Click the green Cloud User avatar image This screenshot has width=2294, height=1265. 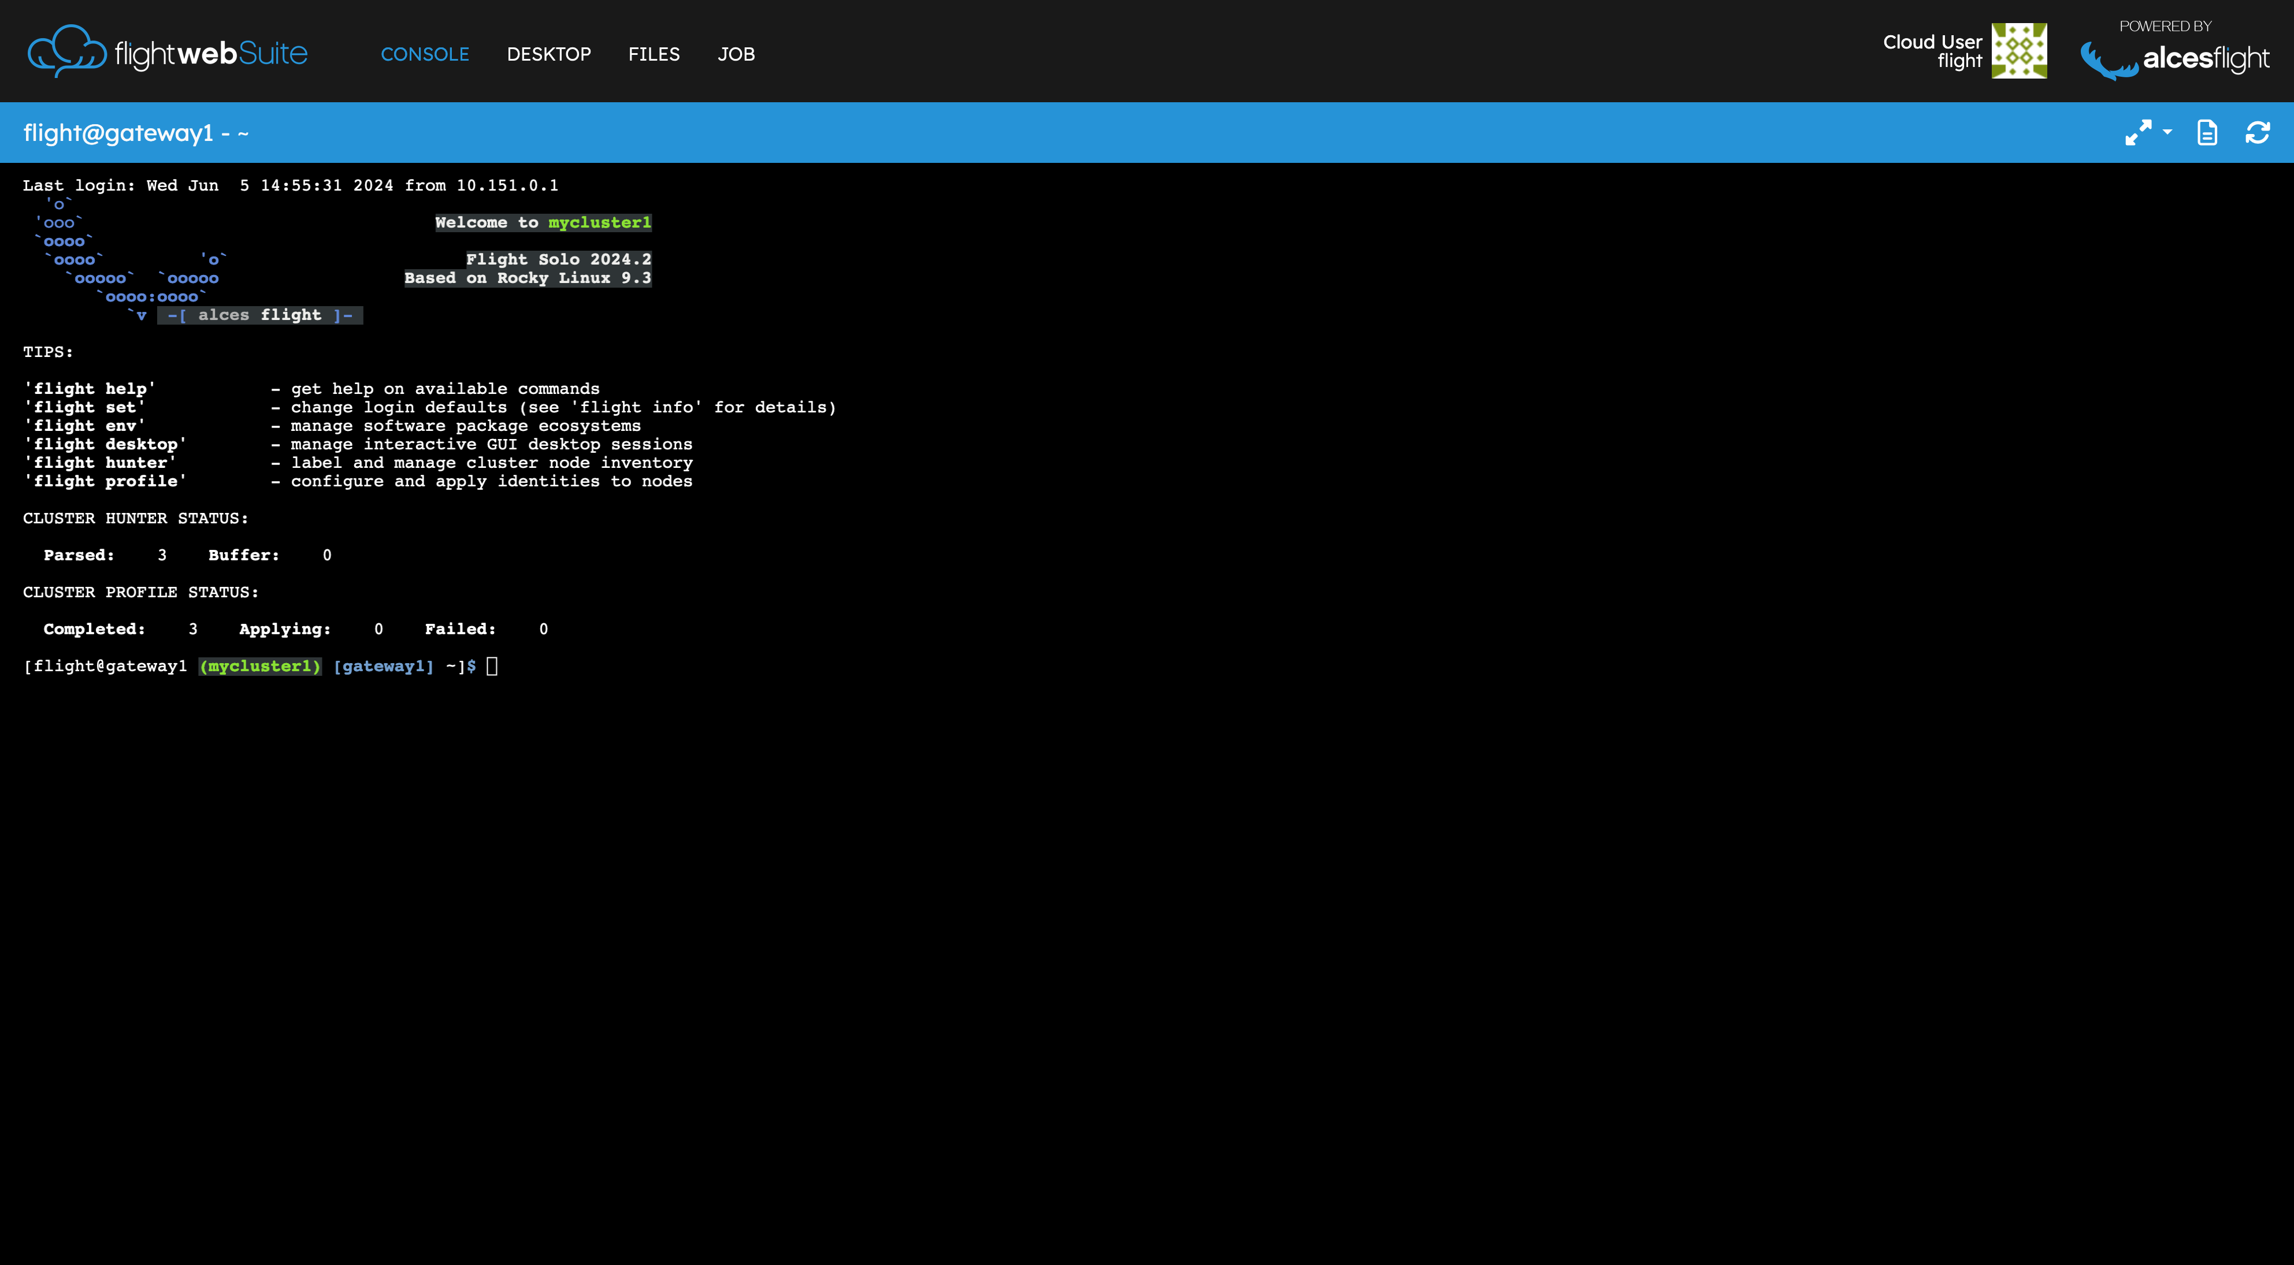point(2020,51)
